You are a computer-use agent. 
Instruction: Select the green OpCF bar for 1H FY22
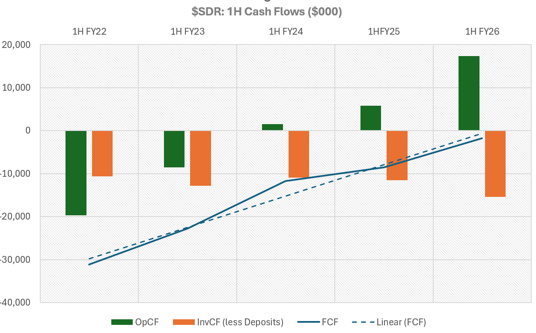pos(76,172)
